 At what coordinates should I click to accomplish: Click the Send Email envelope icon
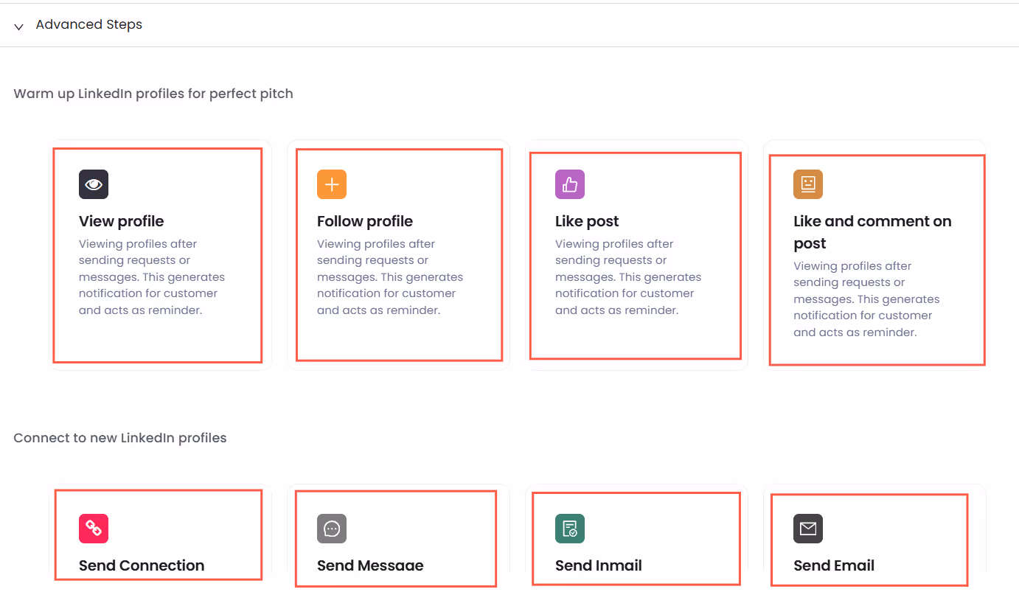click(x=807, y=528)
